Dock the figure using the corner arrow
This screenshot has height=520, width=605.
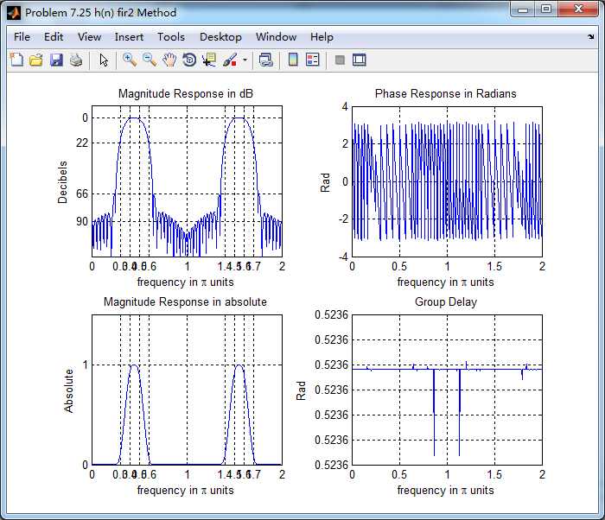pos(590,37)
